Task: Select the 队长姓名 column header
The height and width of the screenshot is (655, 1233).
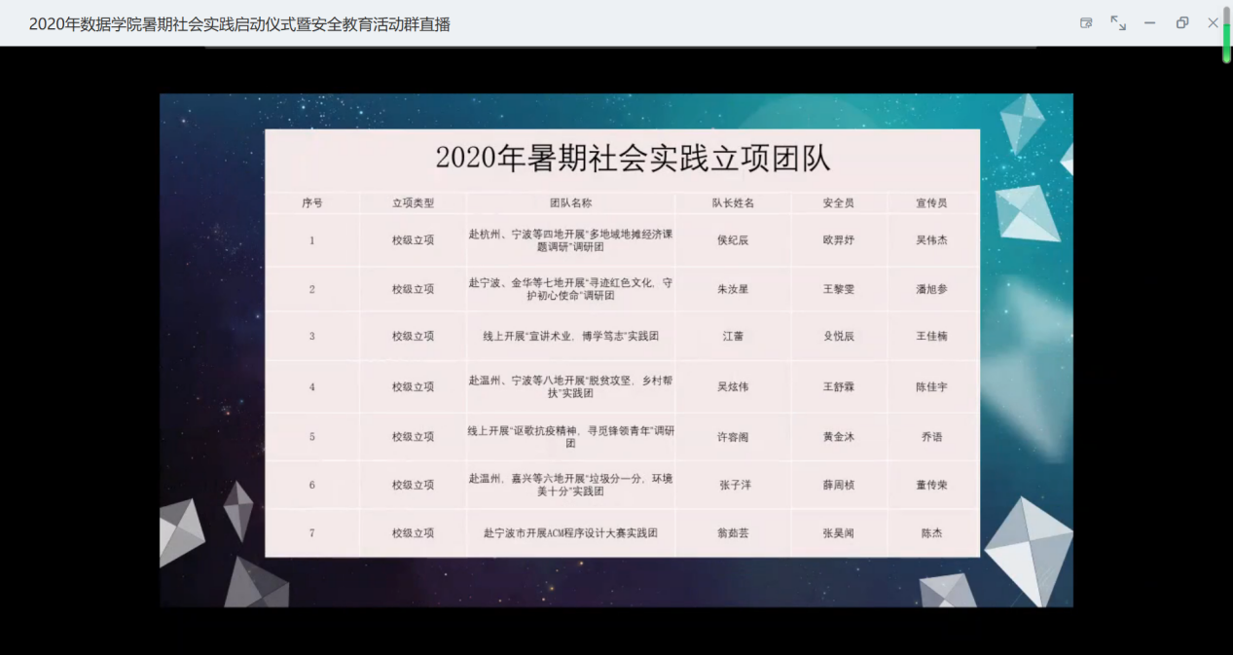Action: click(x=733, y=203)
